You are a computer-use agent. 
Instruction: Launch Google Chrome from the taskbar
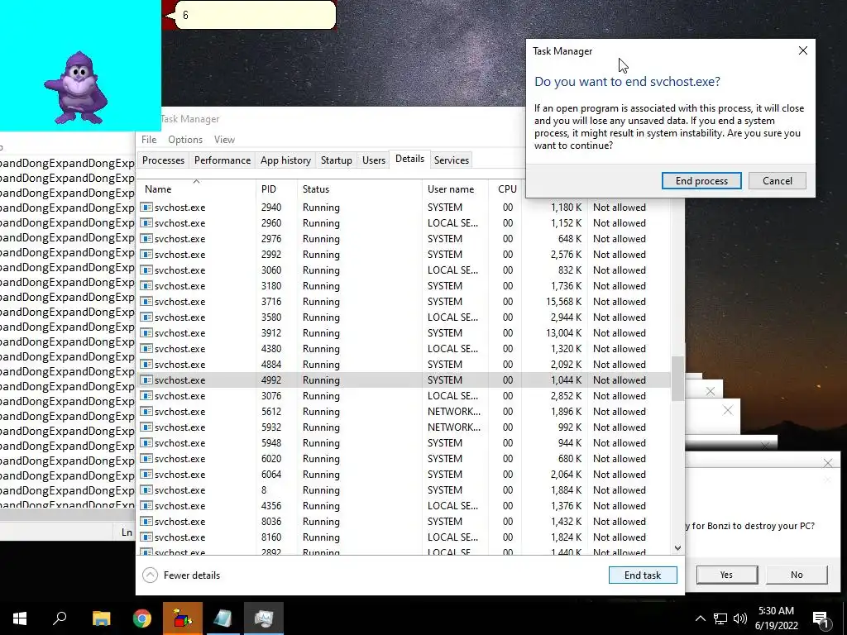tap(142, 618)
